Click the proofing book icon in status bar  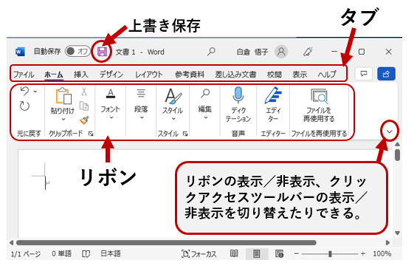(x=86, y=254)
